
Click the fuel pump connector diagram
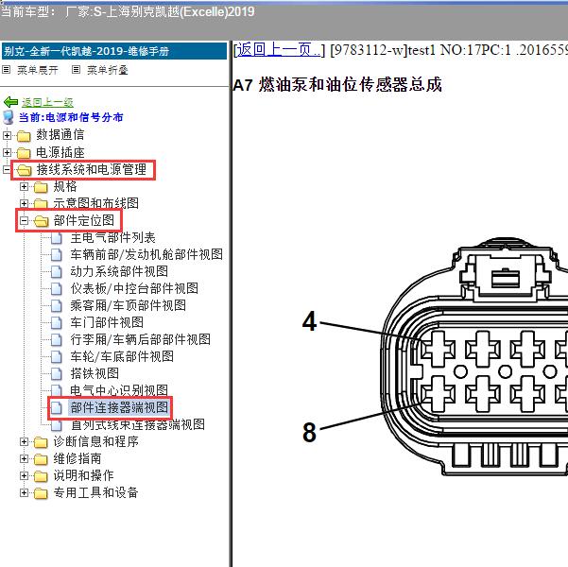click(474, 357)
